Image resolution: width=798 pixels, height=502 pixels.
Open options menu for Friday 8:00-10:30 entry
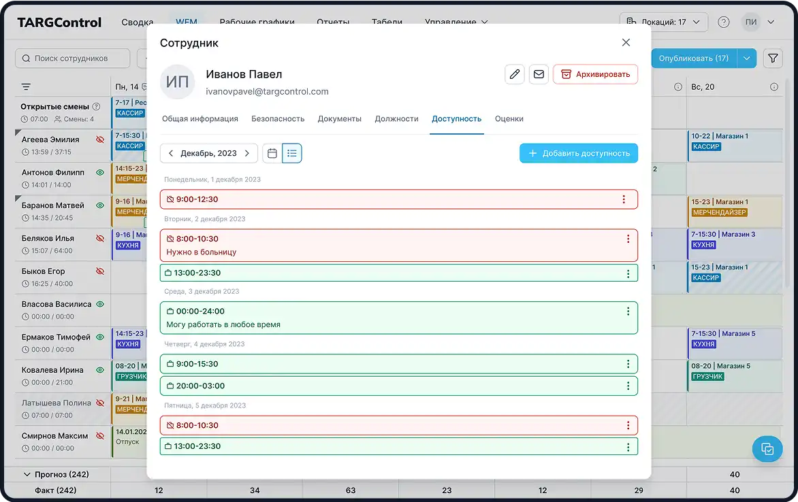pyautogui.click(x=628, y=425)
